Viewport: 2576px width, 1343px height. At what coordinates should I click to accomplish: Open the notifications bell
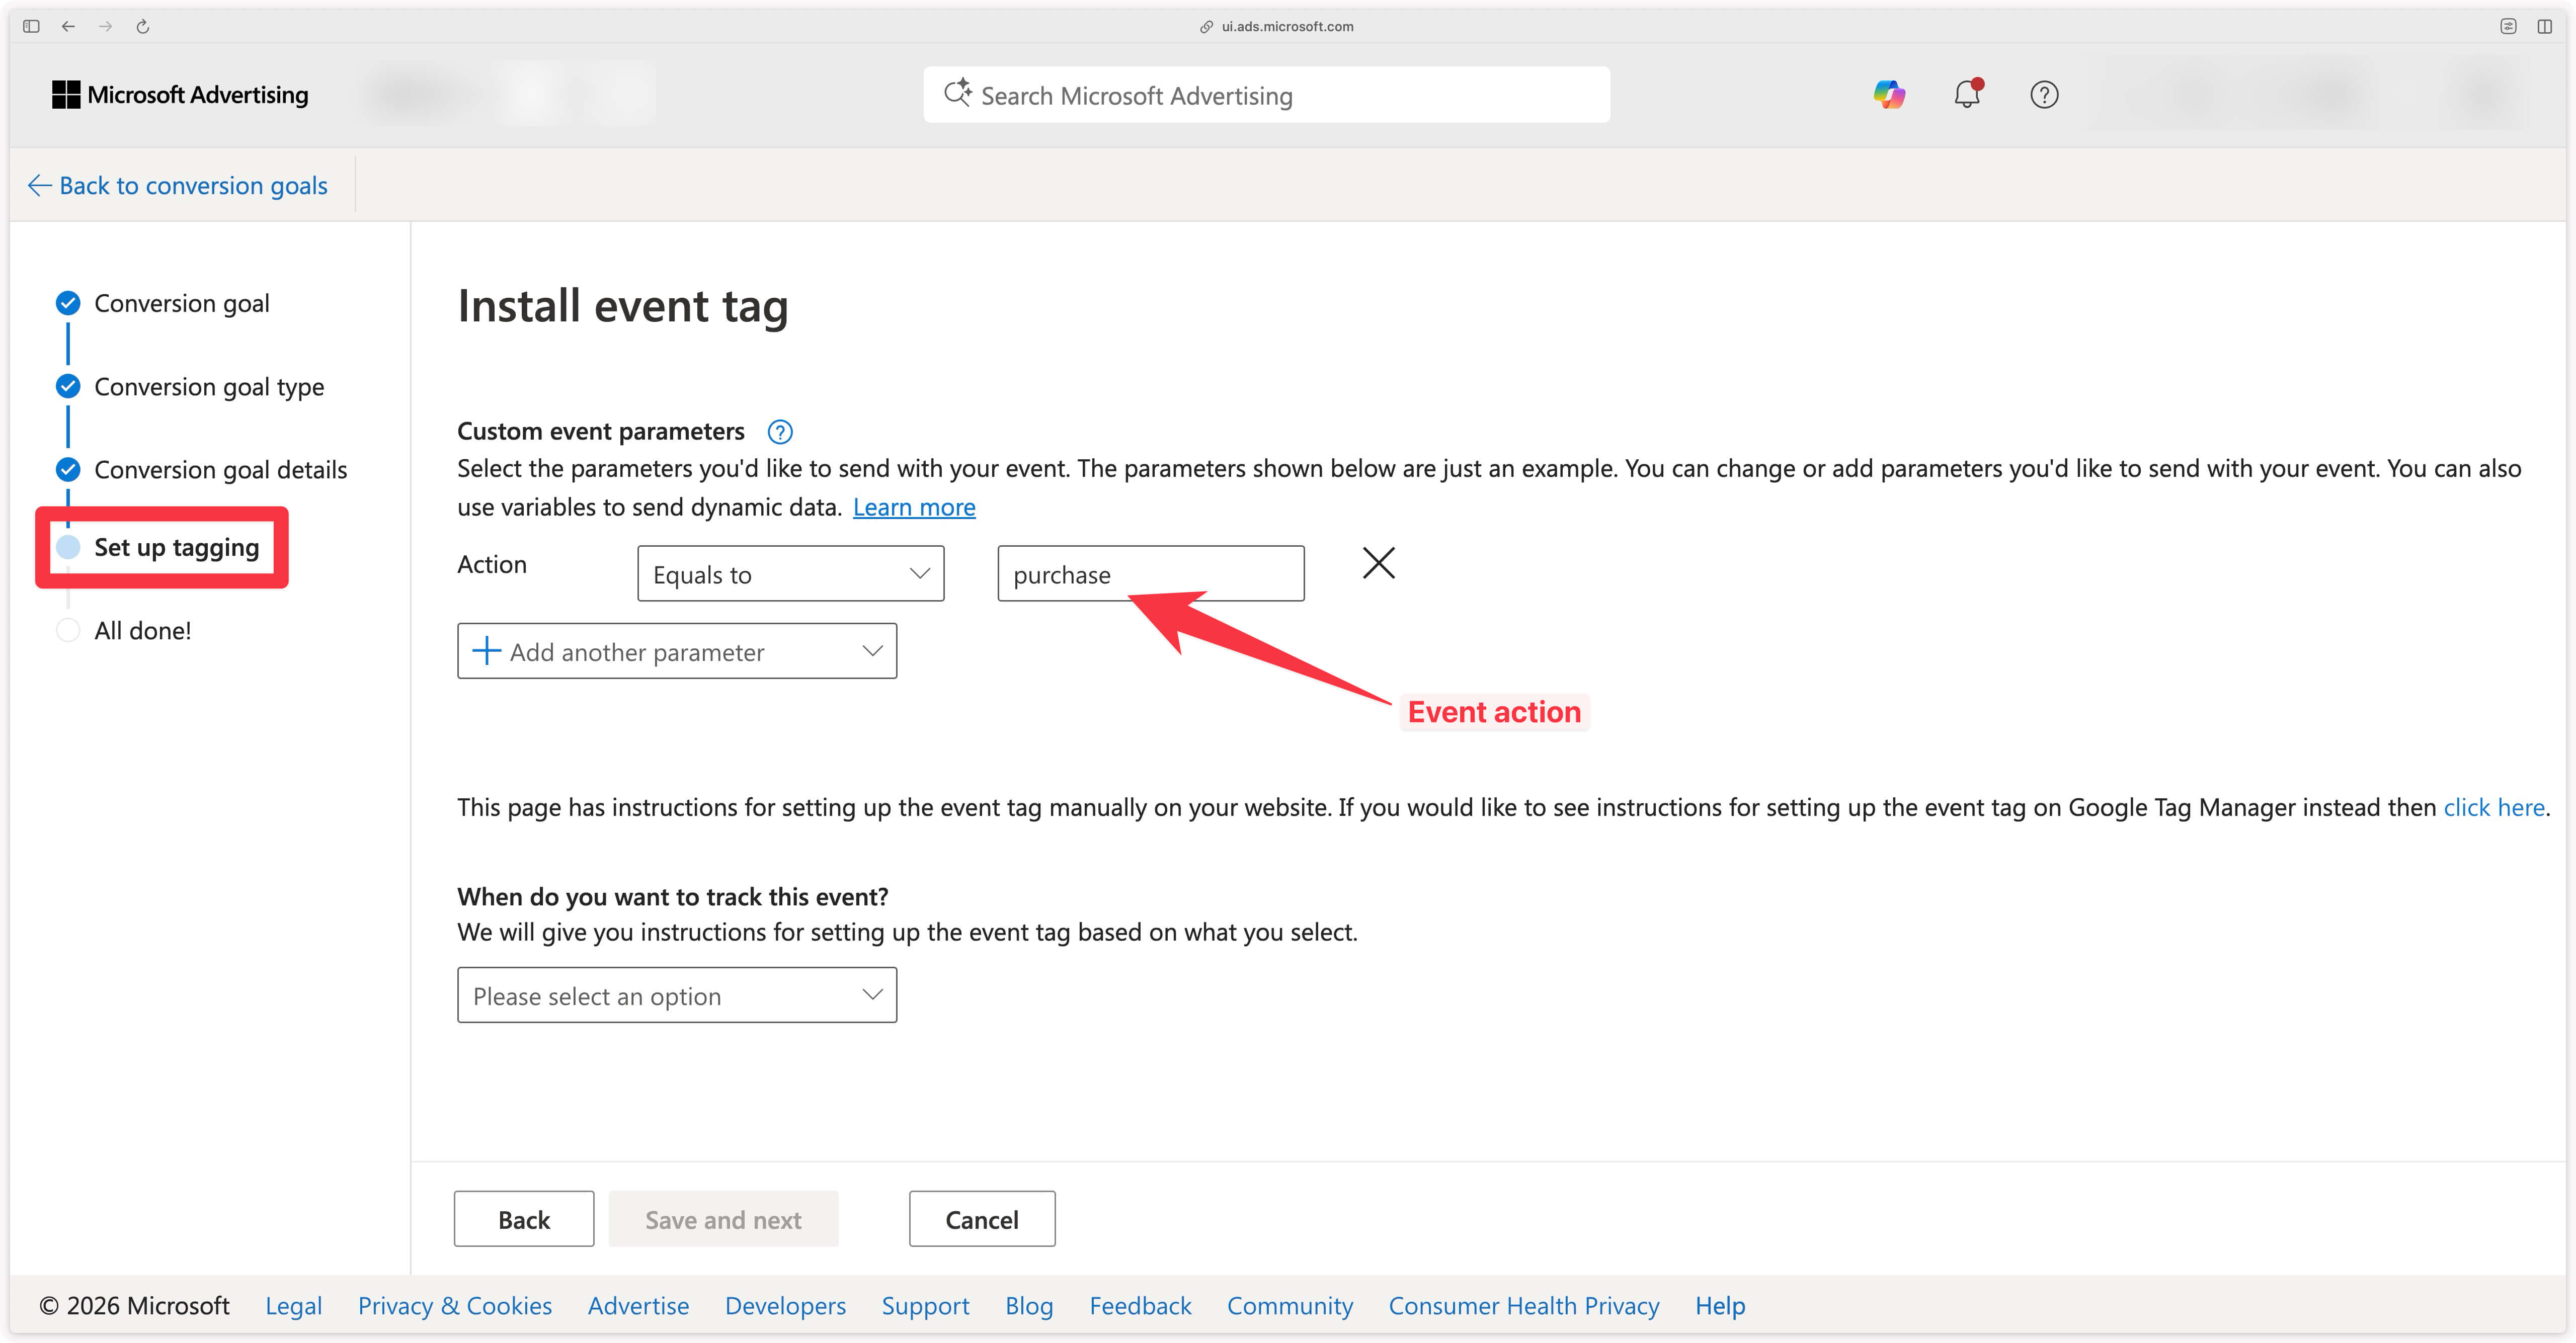point(1966,95)
